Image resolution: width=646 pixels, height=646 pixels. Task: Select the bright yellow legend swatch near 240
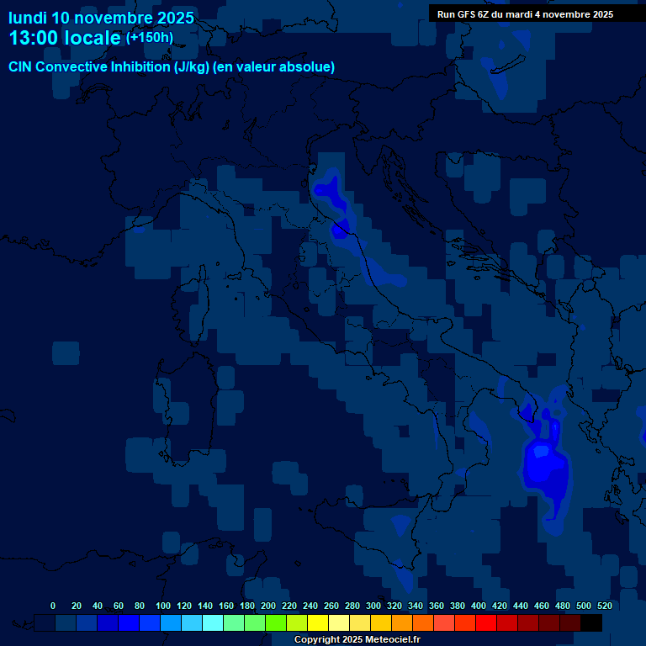[x=318, y=622]
